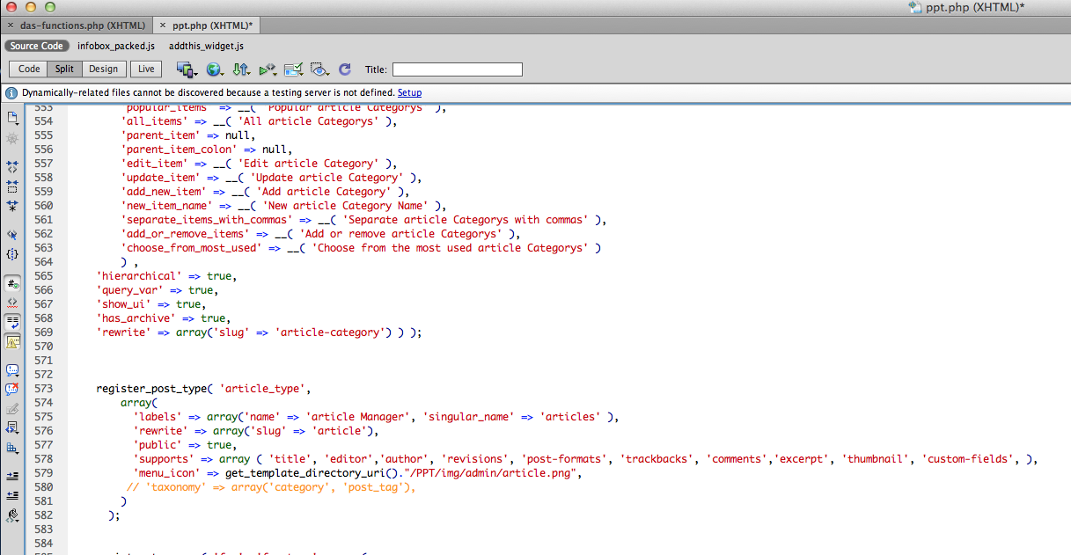
Task: Toggle Line Numbers in coding toolbar
Action: (x=12, y=283)
